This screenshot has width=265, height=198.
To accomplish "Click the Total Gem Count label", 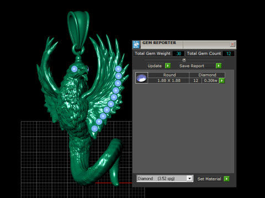I will [x=204, y=53].
